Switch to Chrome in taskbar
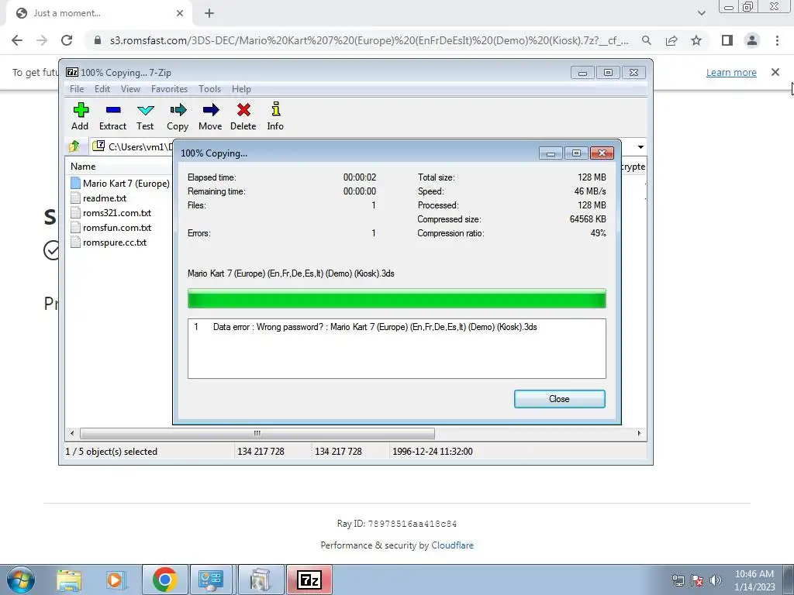The width and height of the screenshot is (794, 595). pyautogui.click(x=164, y=580)
